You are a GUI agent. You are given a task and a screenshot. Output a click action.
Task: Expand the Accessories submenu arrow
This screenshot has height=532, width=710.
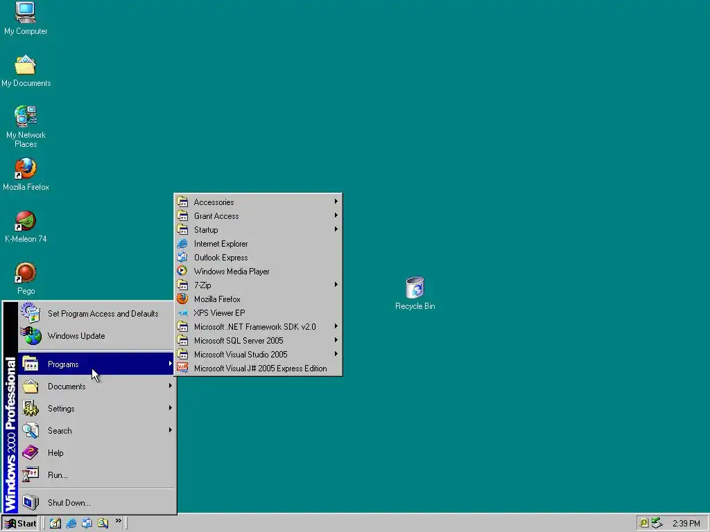click(x=336, y=202)
